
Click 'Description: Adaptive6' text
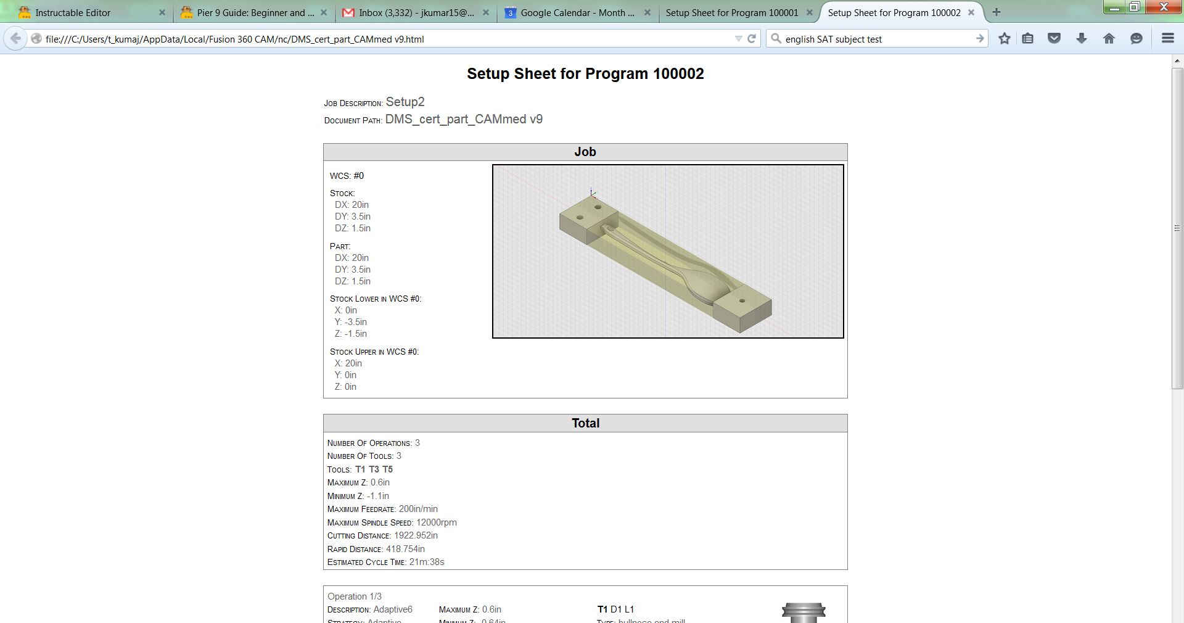pyautogui.click(x=370, y=609)
